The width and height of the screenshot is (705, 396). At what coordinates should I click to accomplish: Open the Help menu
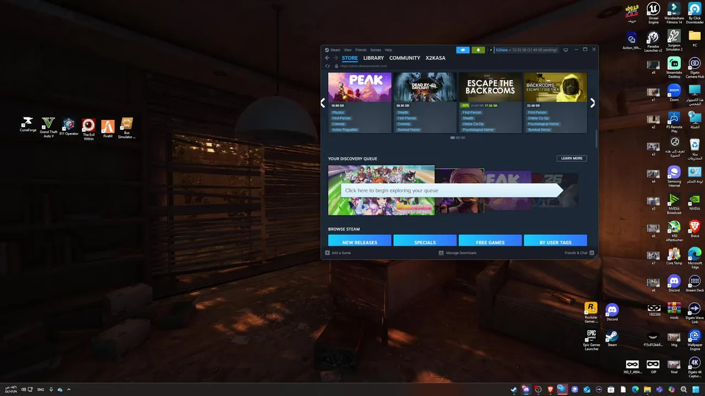click(388, 50)
